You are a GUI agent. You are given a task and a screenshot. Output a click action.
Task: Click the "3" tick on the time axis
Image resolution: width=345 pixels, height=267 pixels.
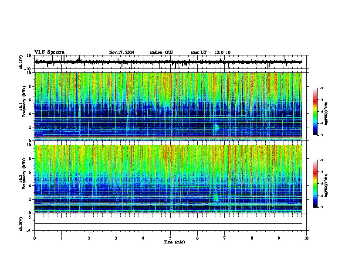[x=116, y=238]
